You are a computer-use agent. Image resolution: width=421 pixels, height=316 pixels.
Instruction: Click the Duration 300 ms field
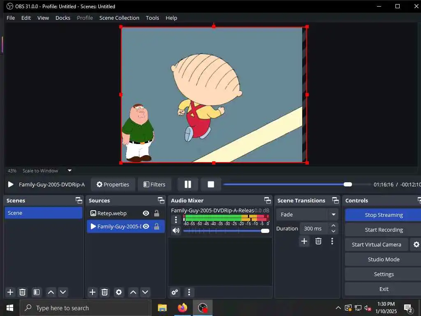(315, 228)
